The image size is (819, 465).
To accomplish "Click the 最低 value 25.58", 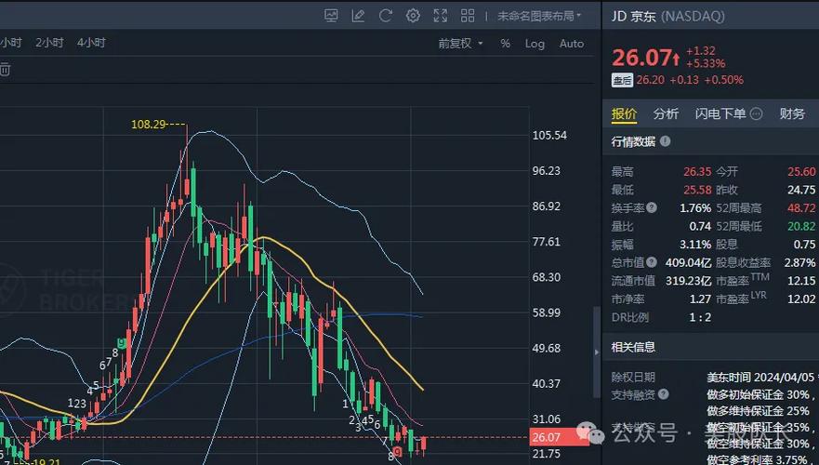I will tap(697, 190).
